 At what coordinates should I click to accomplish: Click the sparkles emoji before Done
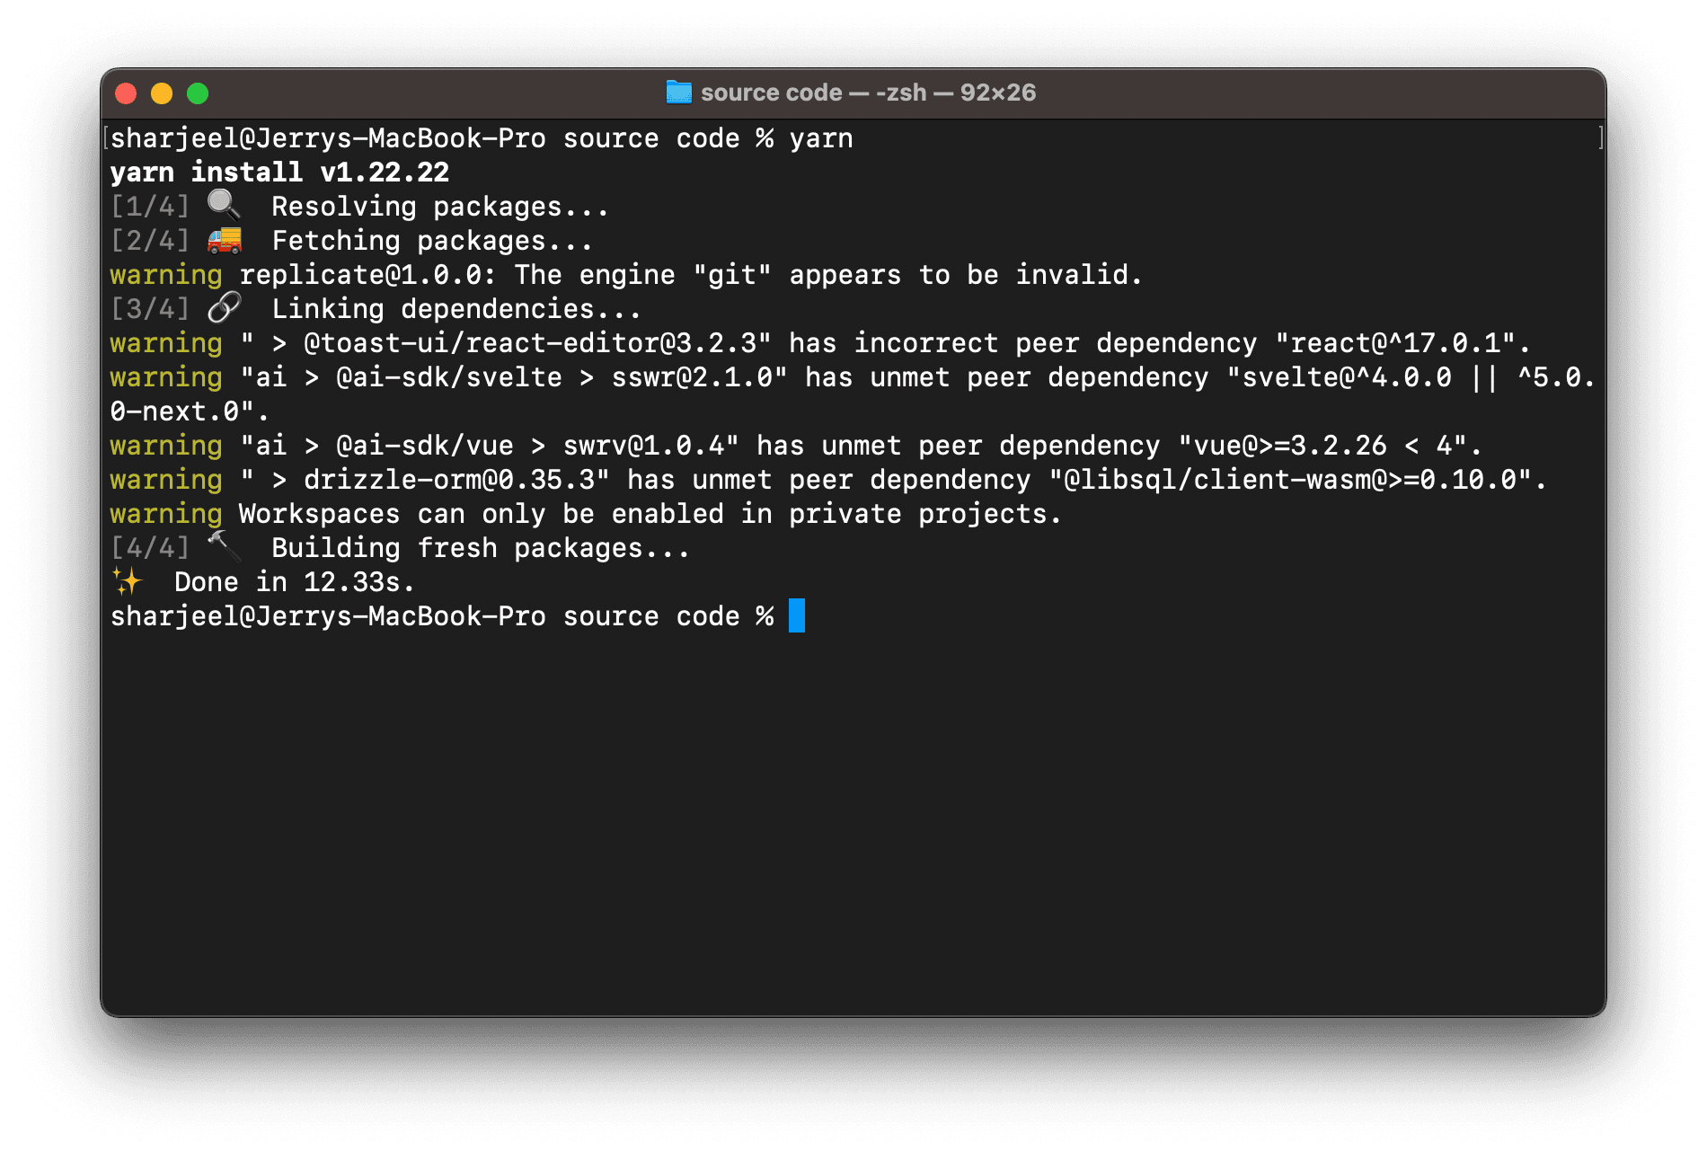[x=127, y=581]
